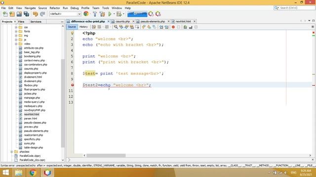Show the open documents list dropdown arrow
Screen dimensions: 316x177
(x=309, y=21)
